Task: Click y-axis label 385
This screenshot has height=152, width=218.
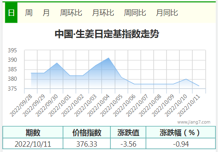Action: coord(12,69)
